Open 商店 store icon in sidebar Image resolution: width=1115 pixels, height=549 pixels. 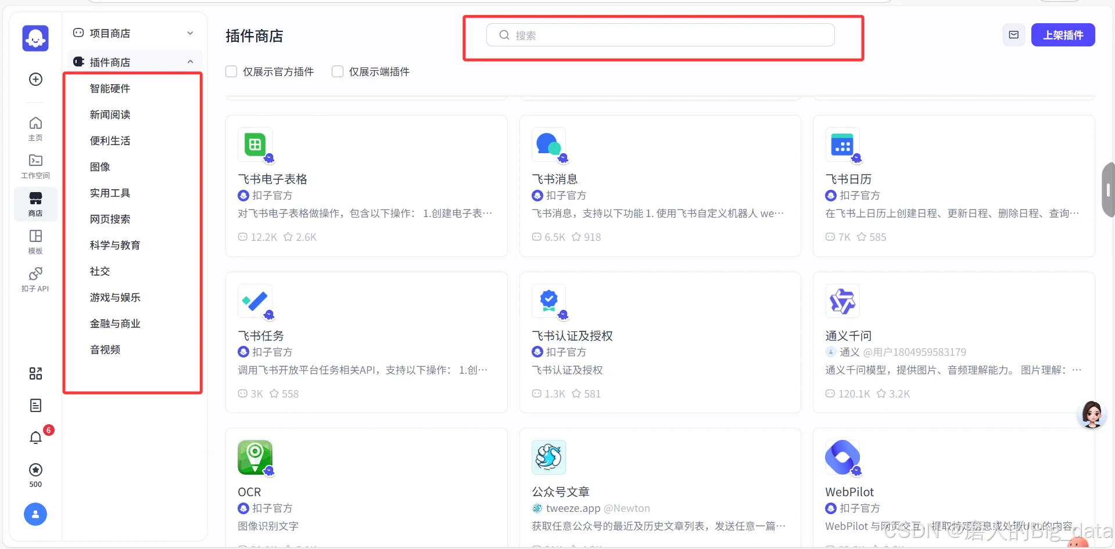tap(35, 198)
